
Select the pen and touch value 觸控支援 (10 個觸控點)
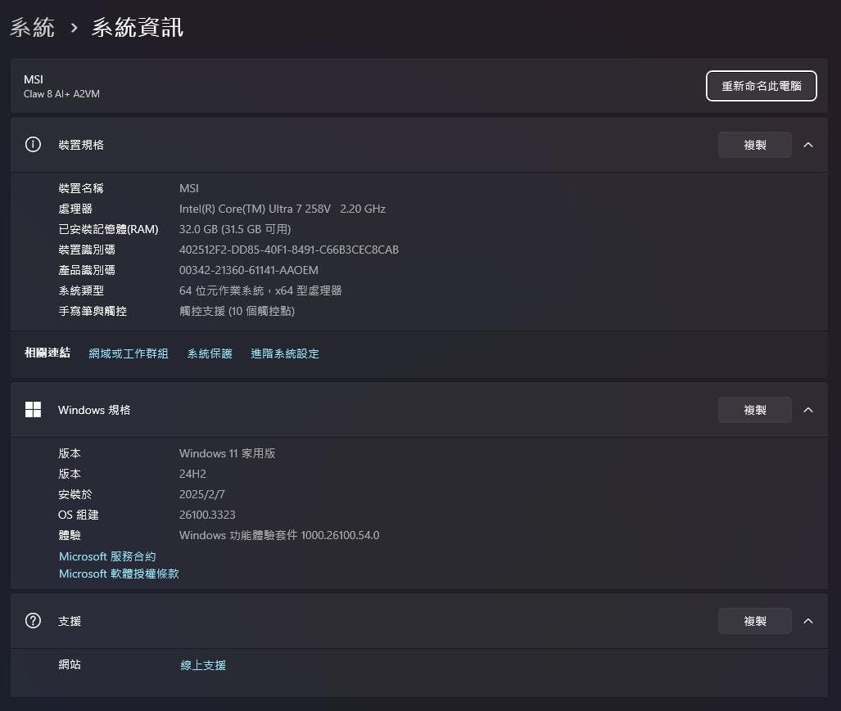tap(237, 311)
